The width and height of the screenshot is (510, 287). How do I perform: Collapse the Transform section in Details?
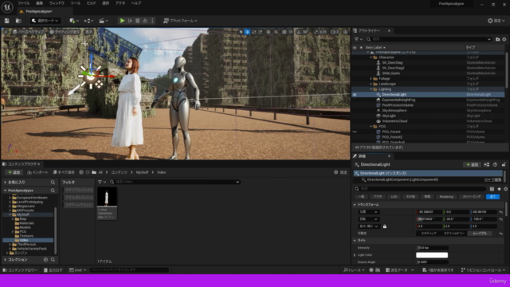[355, 205]
